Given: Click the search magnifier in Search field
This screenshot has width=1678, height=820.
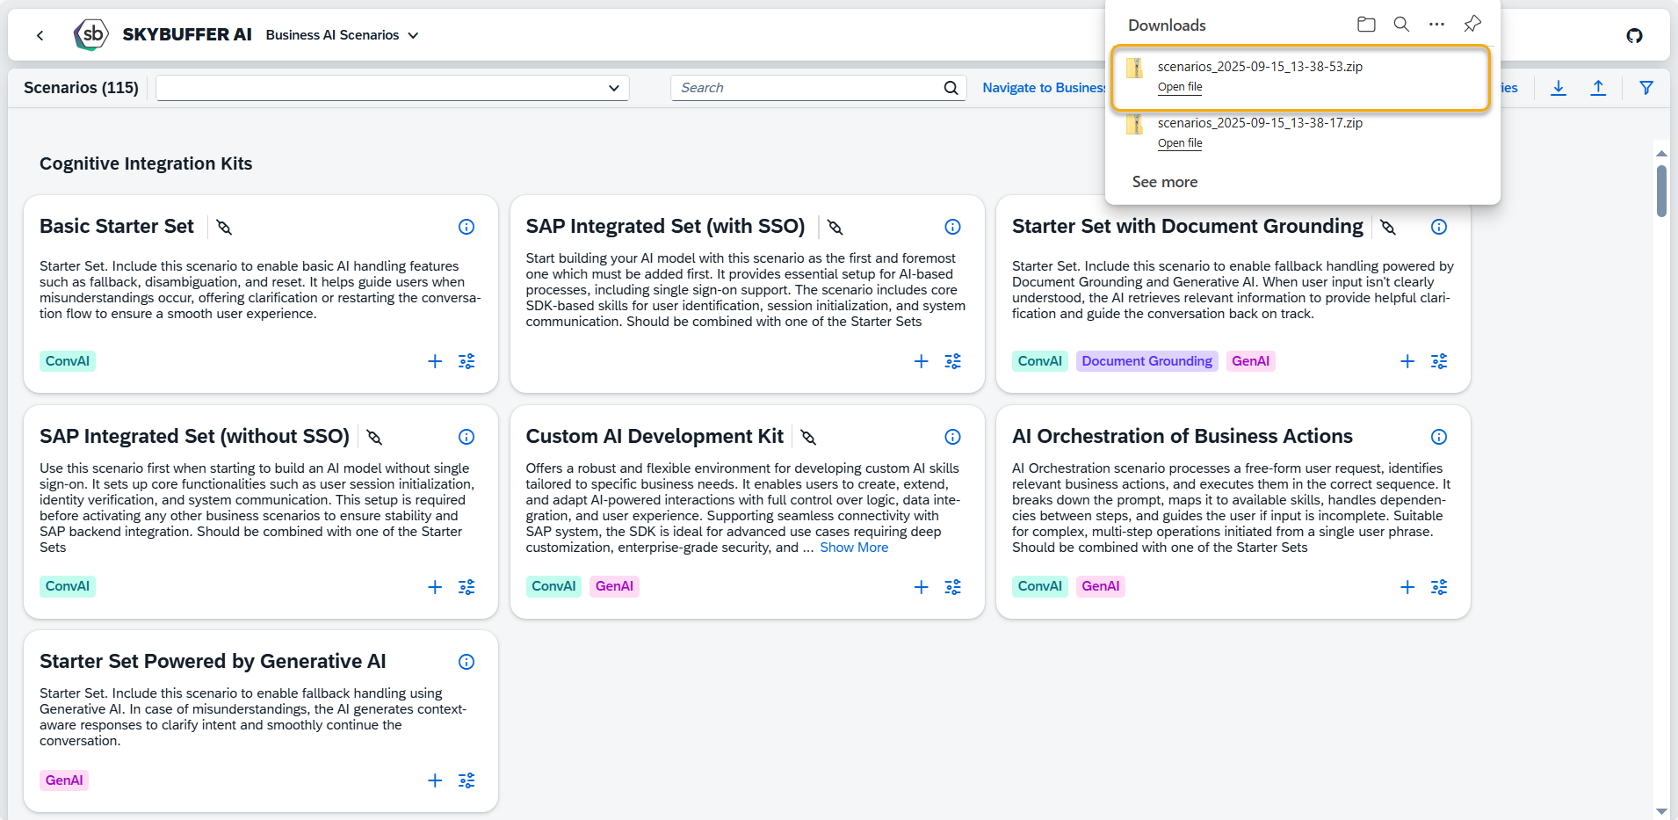Looking at the screenshot, I should click(951, 88).
